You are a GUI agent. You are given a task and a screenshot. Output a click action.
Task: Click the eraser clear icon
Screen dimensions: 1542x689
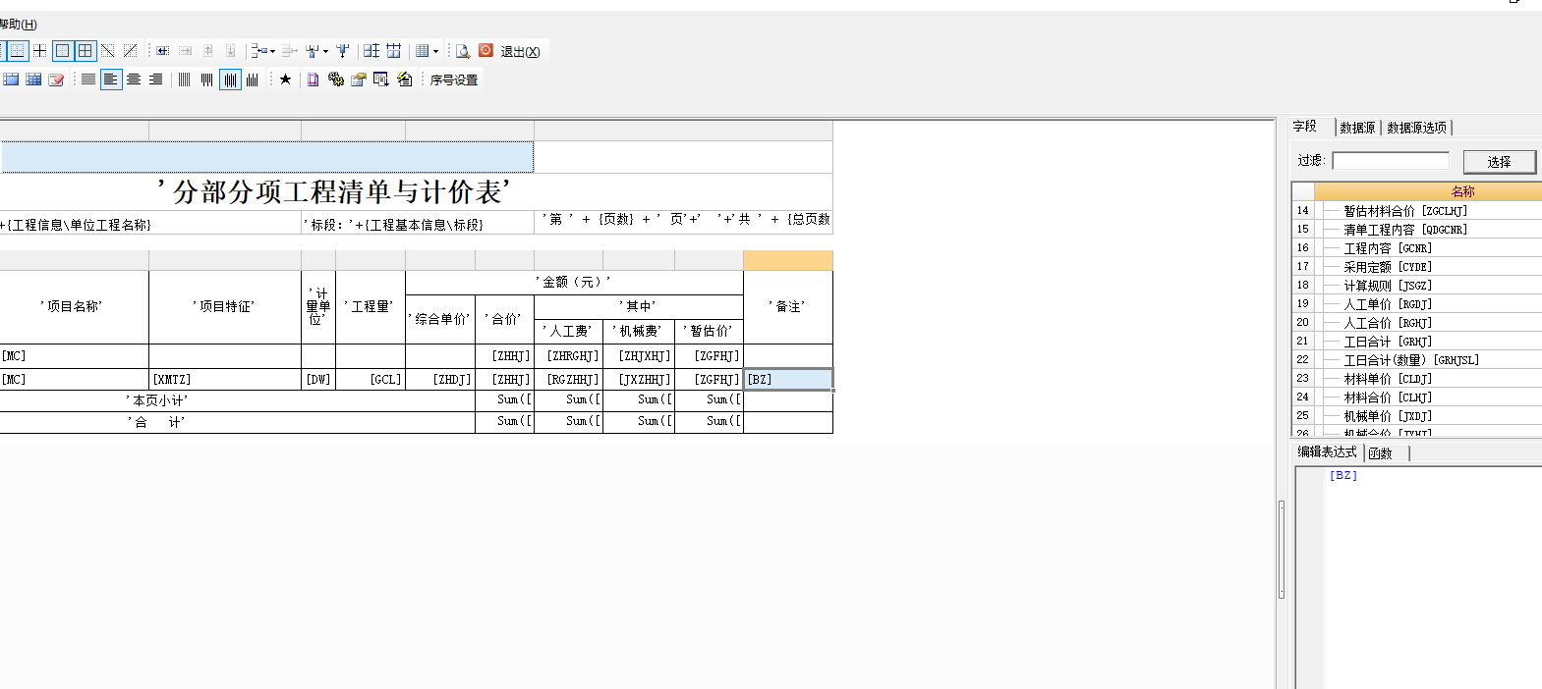[x=56, y=79]
